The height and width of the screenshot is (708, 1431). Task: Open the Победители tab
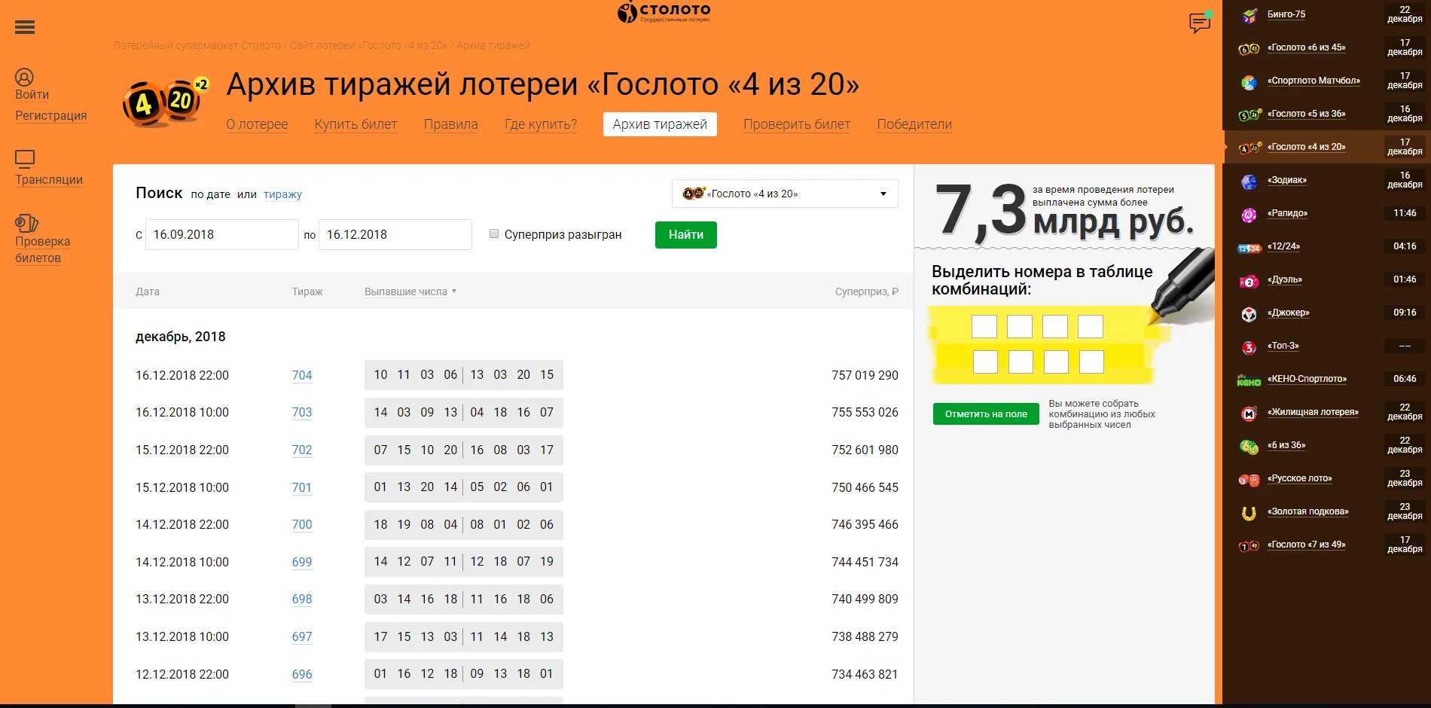click(x=914, y=124)
